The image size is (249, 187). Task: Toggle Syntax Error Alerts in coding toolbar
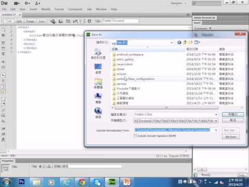tap(3, 91)
